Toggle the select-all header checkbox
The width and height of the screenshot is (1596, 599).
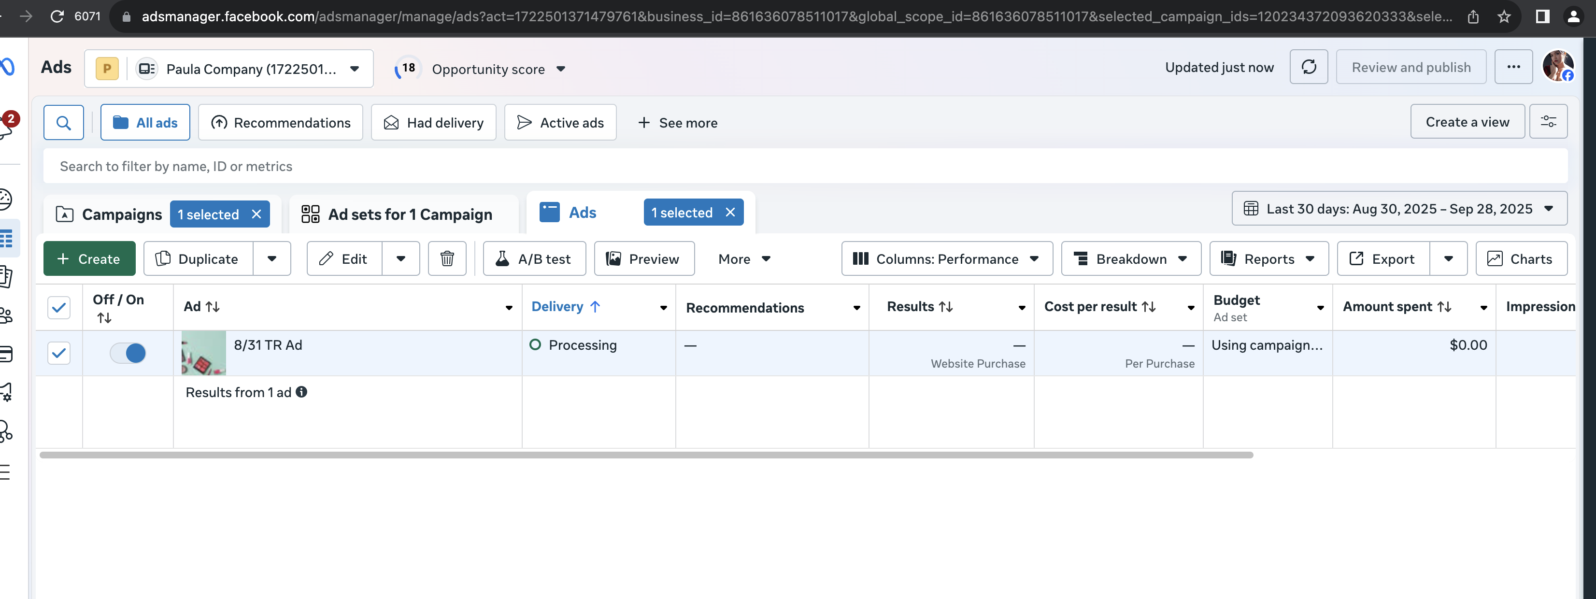[x=59, y=307]
